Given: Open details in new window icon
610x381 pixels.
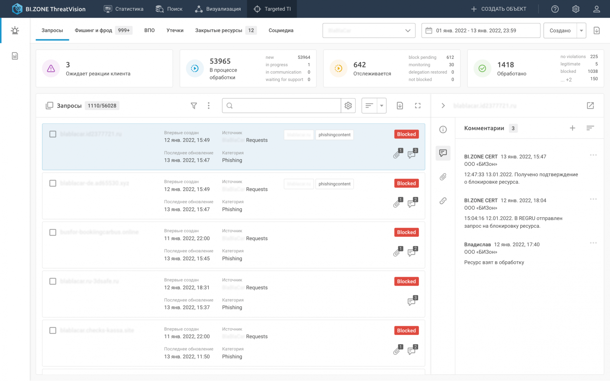Looking at the screenshot, I should (x=590, y=106).
